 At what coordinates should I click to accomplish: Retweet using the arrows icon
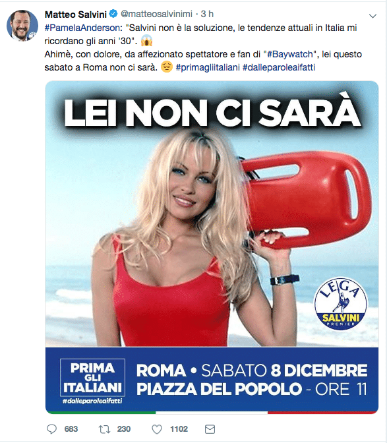(x=104, y=429)
